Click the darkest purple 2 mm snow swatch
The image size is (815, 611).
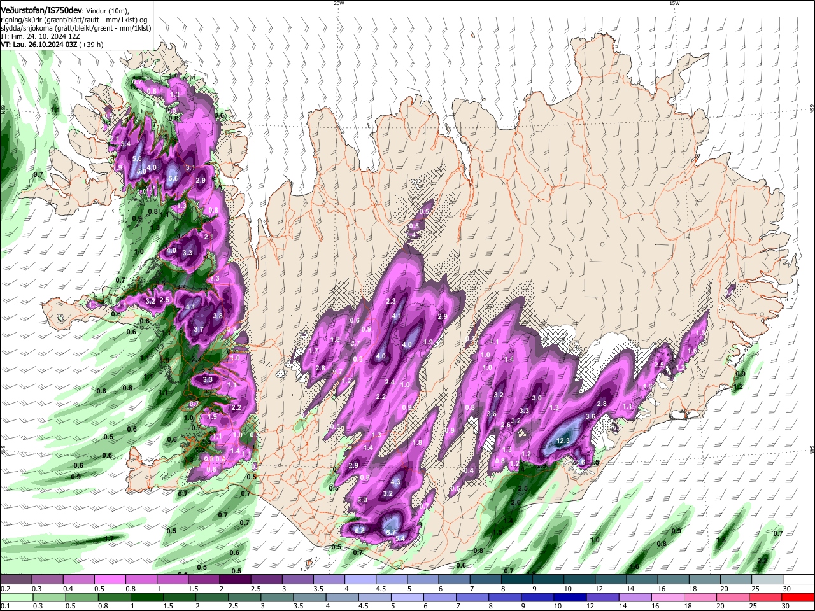(x=235, y=580)
